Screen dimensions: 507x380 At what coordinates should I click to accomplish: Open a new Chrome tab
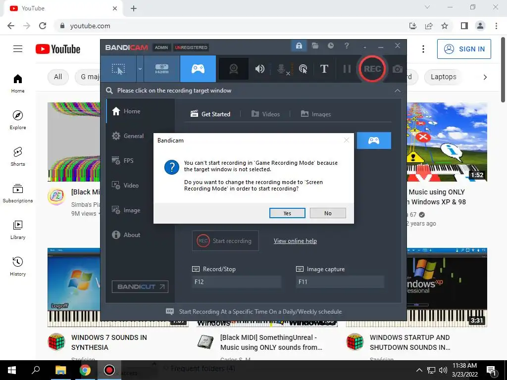(x=134, y=8)
